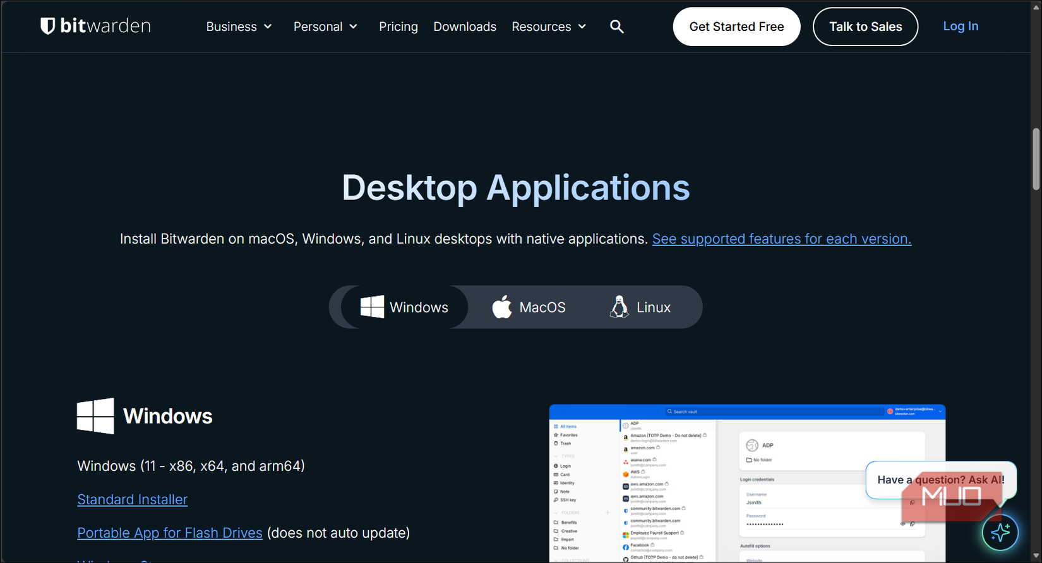This screenshot has height=563, width=1042.
Task: Go to the Downloads page
Action: pyautogui.click(x=465, y=27)
